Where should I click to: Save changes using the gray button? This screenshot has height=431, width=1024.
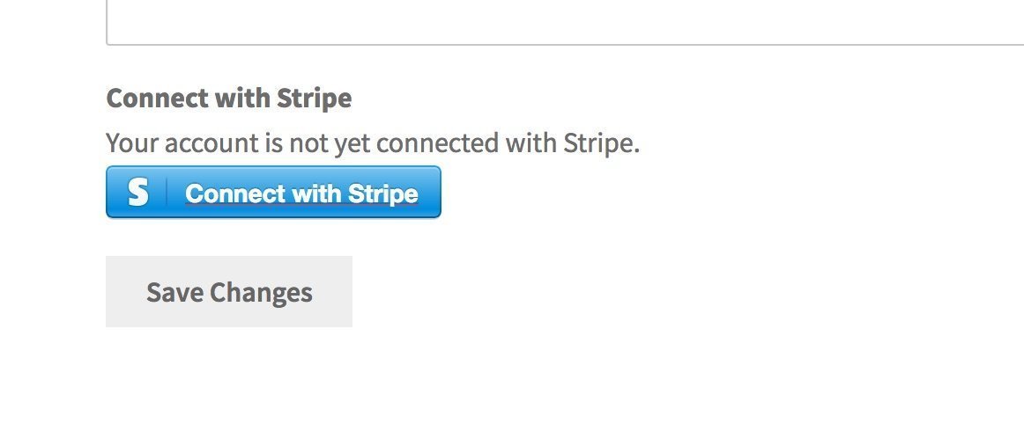pyautogui.click(x=229, y=291)
